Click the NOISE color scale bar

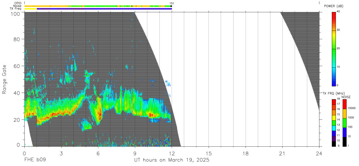tap(344, 123)
